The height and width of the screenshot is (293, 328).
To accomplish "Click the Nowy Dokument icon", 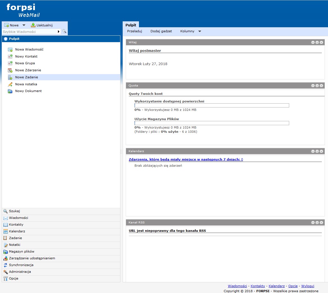I will click(x=10, y=91).
